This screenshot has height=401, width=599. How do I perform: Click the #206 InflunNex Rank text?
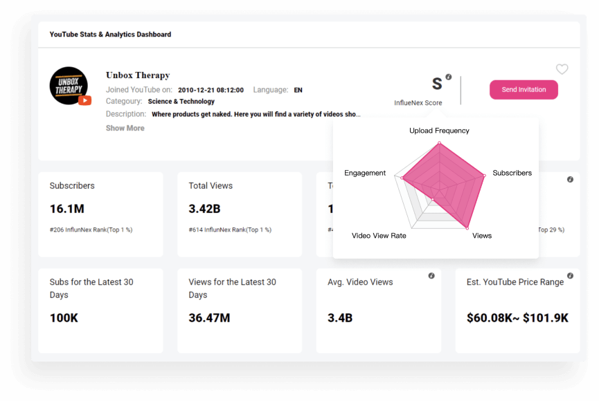pyautogui.click(x=91, y=230)
